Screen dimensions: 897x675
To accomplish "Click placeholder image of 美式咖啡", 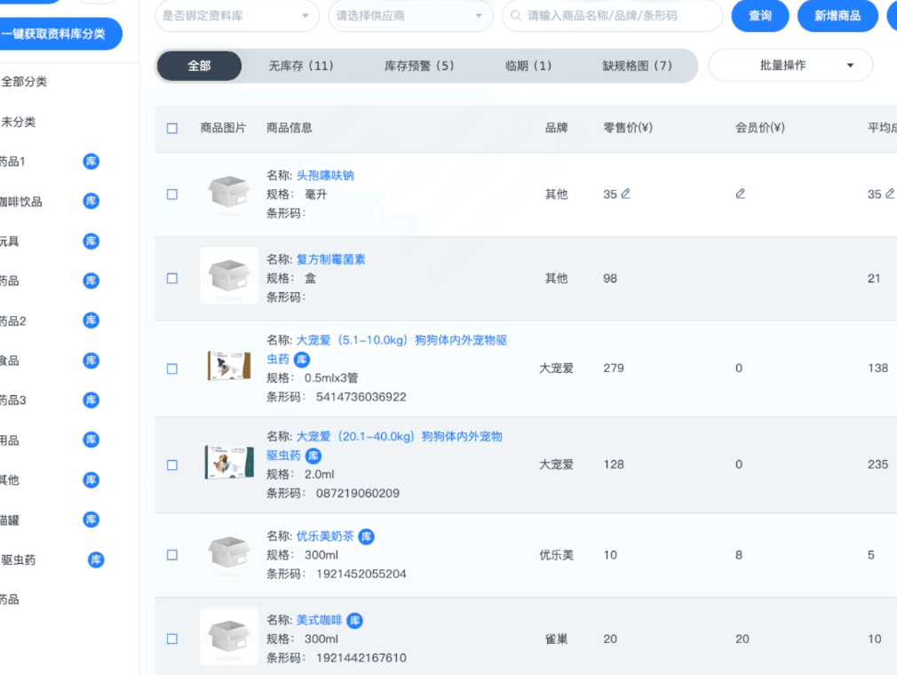I will (x=229, y=636).
